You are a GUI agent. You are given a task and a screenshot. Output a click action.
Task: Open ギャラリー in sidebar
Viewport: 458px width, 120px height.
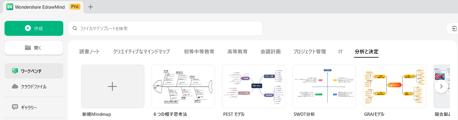34,107
